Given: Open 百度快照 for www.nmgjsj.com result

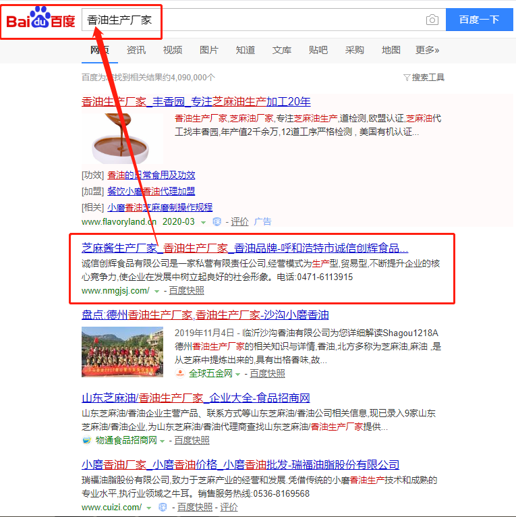Looking at the screenshot, I should [186, 291].
